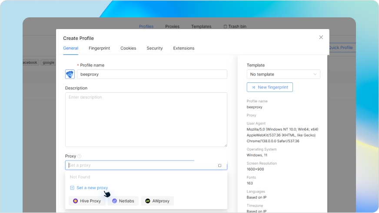Switch to the Fingerprint tab
Image resolution: width=379 pixels, height=213 pixels.
coord(99,48)
